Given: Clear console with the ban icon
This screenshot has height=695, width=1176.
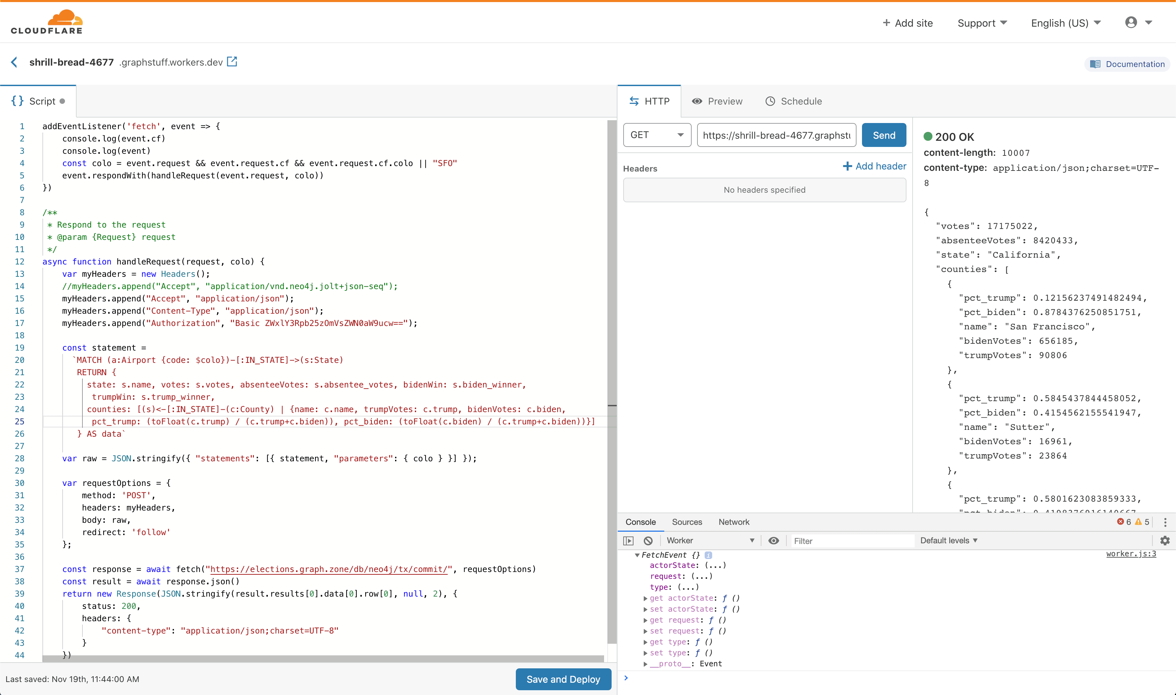Looking at the screenshot, I should coord(648,541).
